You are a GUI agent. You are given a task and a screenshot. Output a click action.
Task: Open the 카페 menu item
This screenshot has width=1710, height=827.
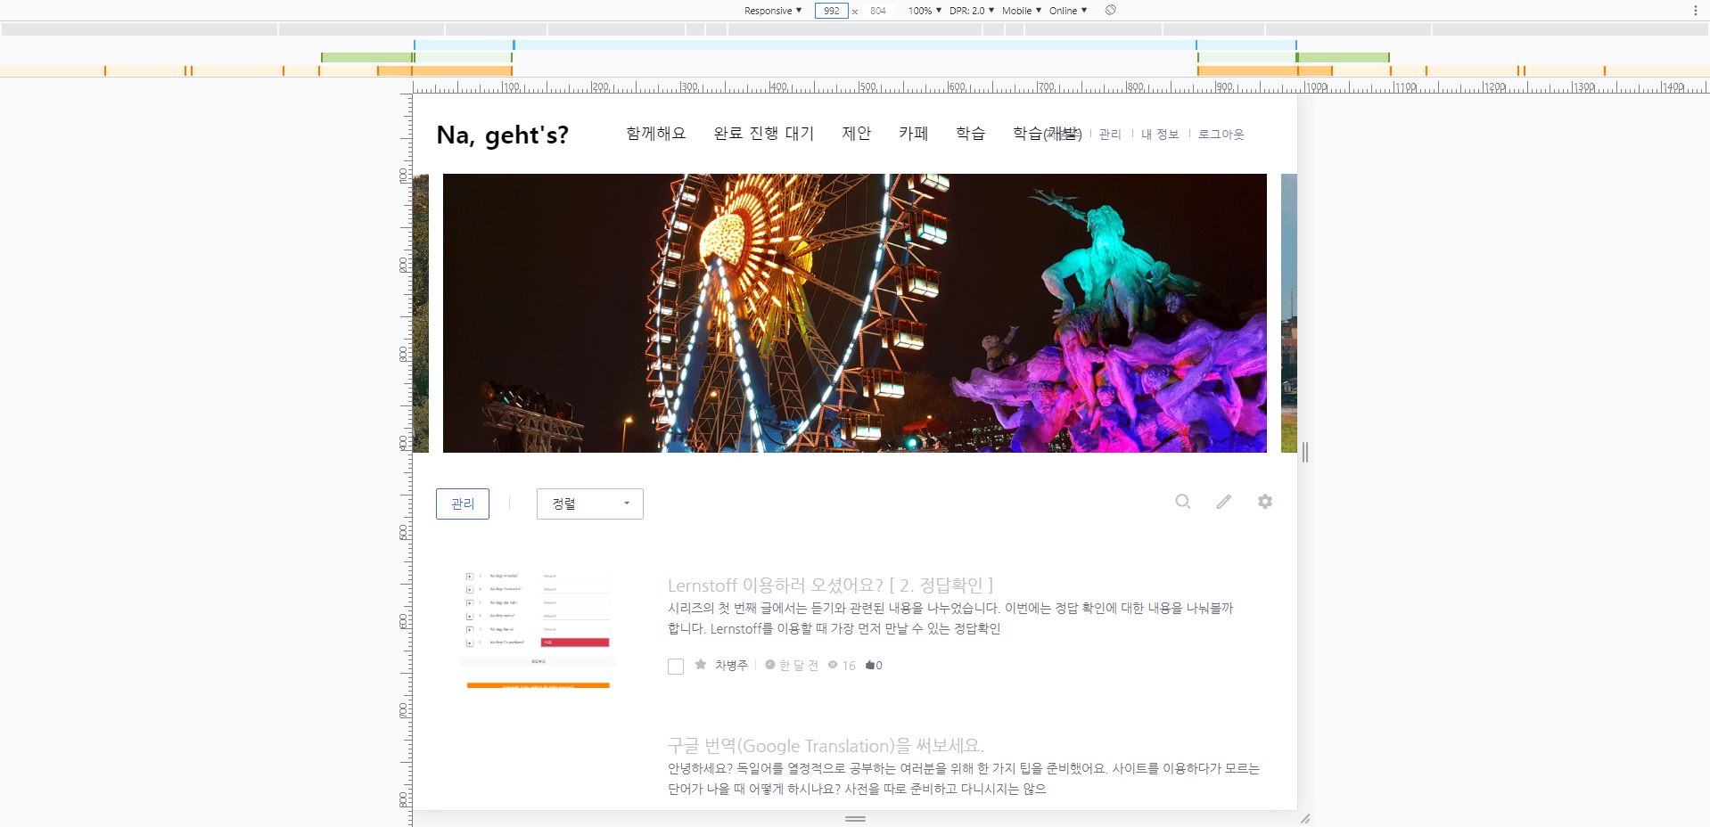pyautogui.click(x=914, y=134)
